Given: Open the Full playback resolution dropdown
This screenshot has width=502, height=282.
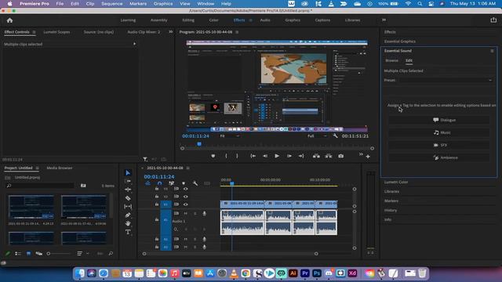Looking at the screenshot, I should (317, 136).
